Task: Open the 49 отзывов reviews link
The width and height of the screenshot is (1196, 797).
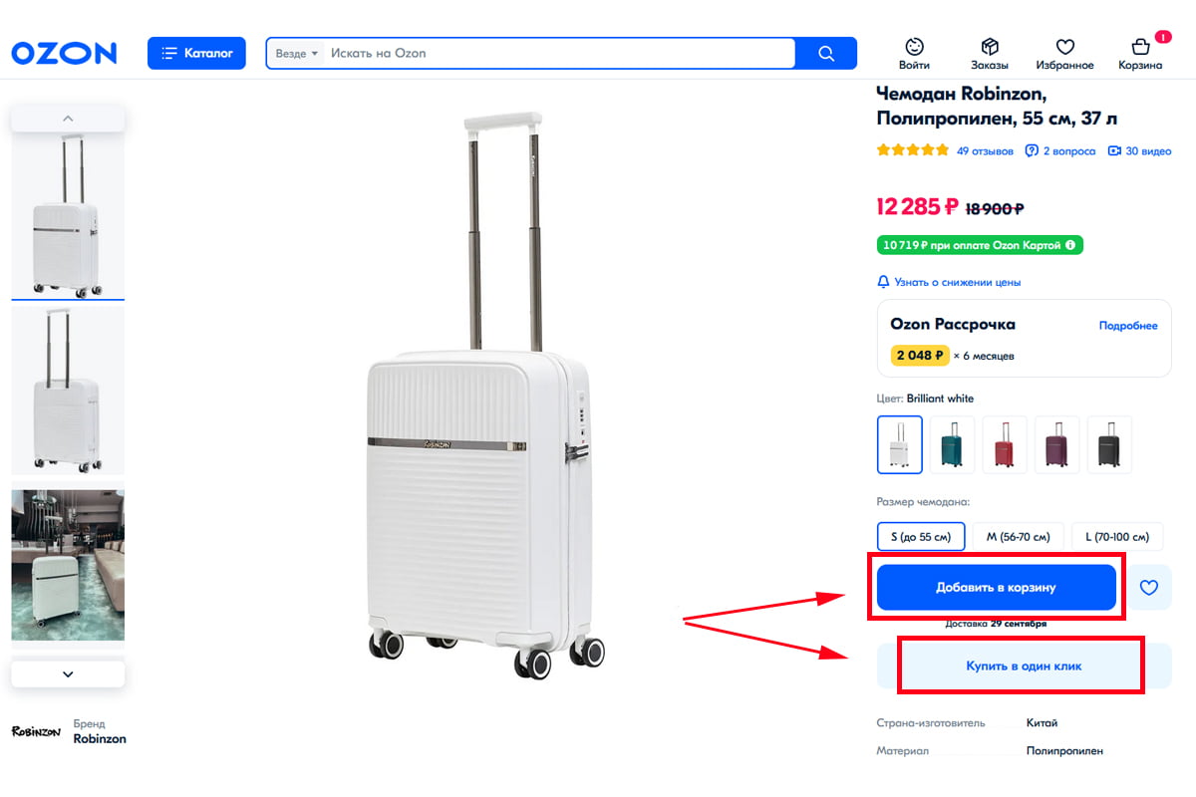Action: point(985,151)
